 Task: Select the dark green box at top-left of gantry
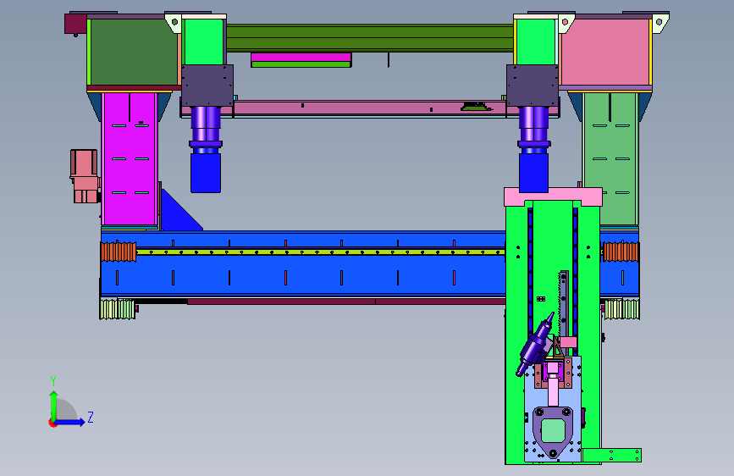click(134, 52)
